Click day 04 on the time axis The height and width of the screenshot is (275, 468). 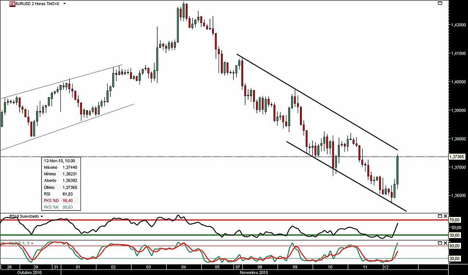[x=183, y=267]
